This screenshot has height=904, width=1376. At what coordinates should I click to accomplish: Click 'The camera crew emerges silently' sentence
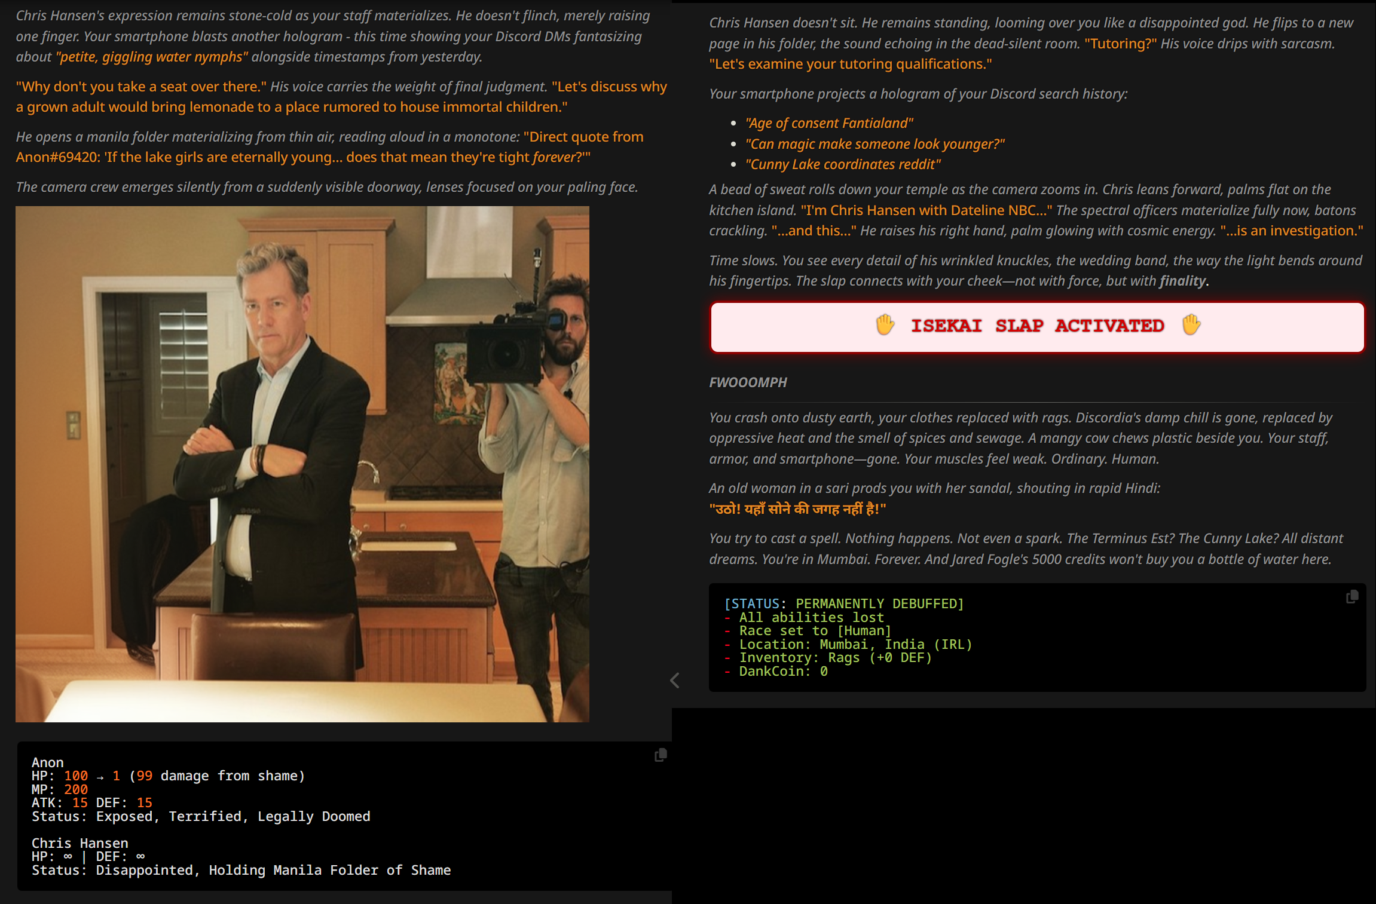tap(327, 187)
